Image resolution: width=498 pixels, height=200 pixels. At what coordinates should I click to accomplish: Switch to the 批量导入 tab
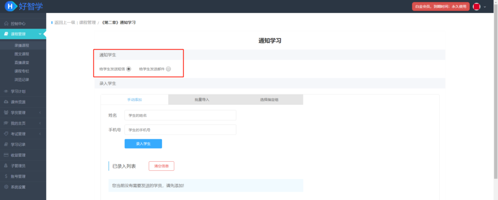[x=202, y=100]
